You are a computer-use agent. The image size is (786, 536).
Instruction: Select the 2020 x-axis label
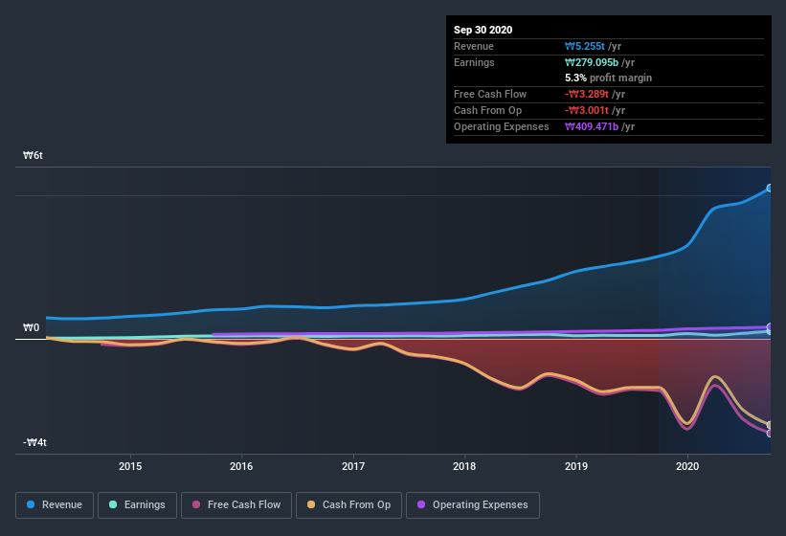coord(687,466)
